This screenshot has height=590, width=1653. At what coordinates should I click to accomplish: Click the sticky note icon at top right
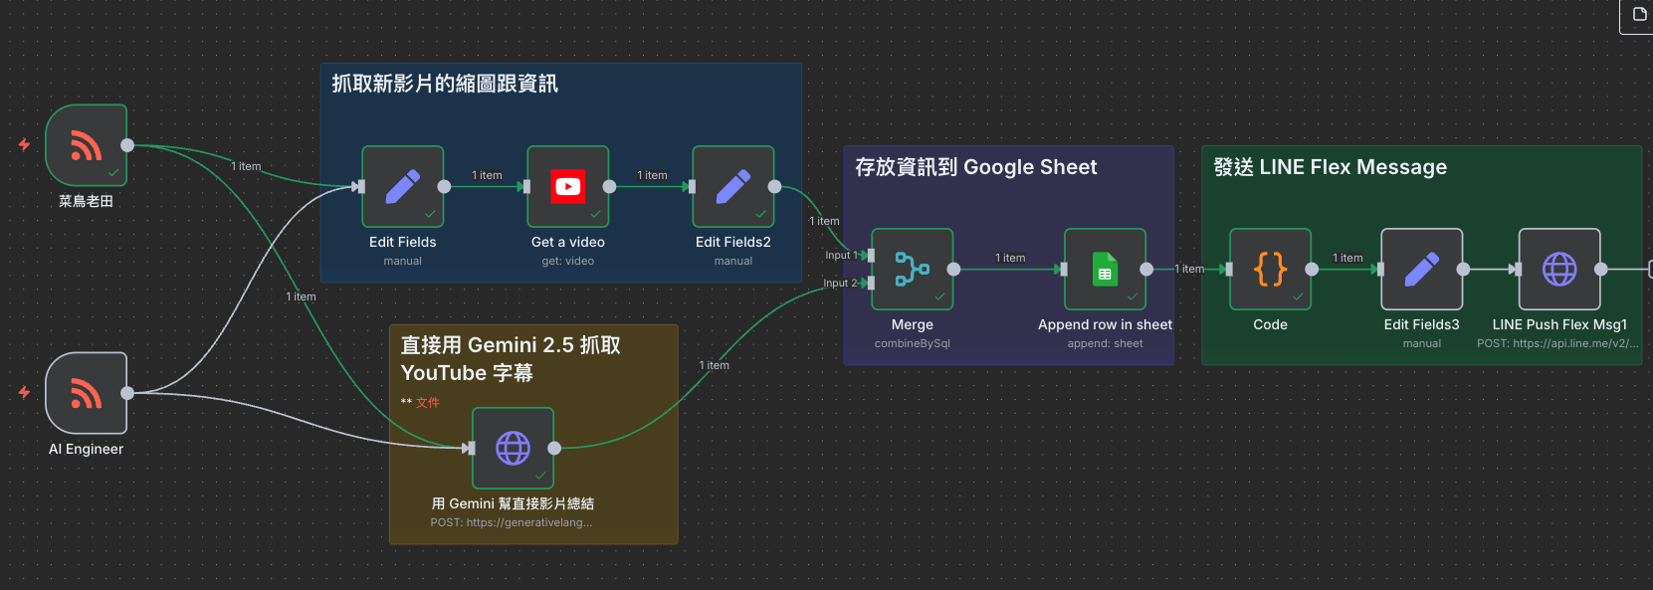coord(1640,14)
